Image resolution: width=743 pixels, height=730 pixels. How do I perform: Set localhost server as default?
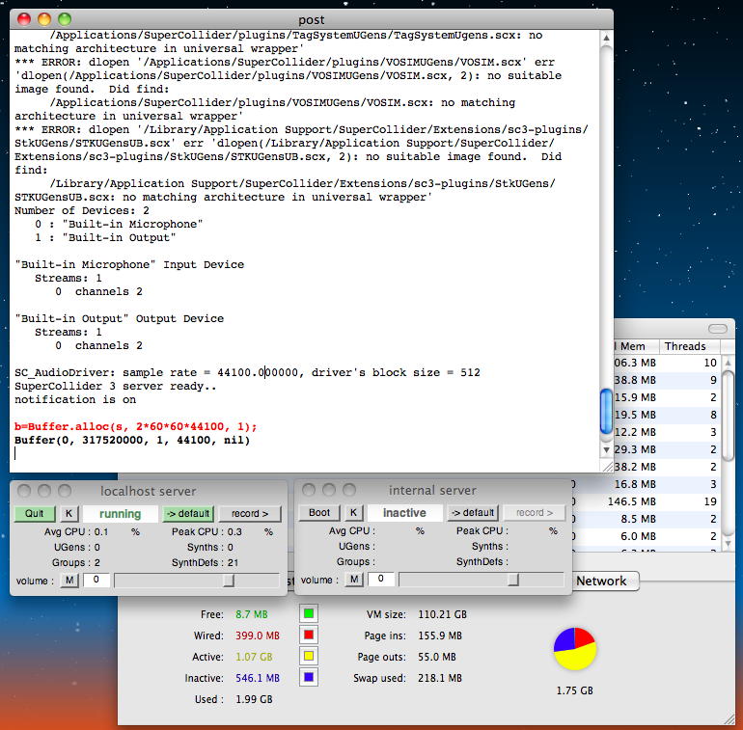(x=187, y=513)
